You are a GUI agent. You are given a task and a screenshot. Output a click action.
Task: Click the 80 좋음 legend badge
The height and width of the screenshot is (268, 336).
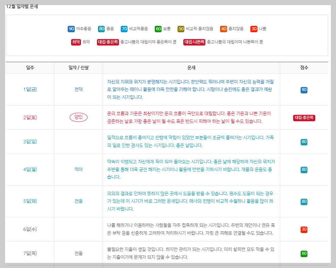point(101,29)
